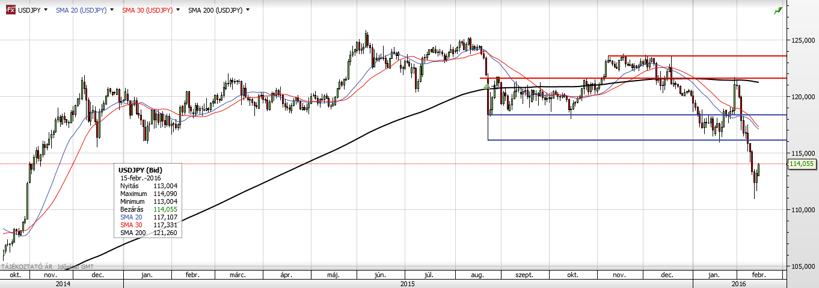Click the green chart trend icon
This screenshot has height=288, width=819.
[778, 10]
